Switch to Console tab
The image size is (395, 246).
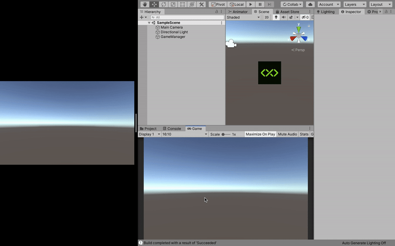coord(172,128)
